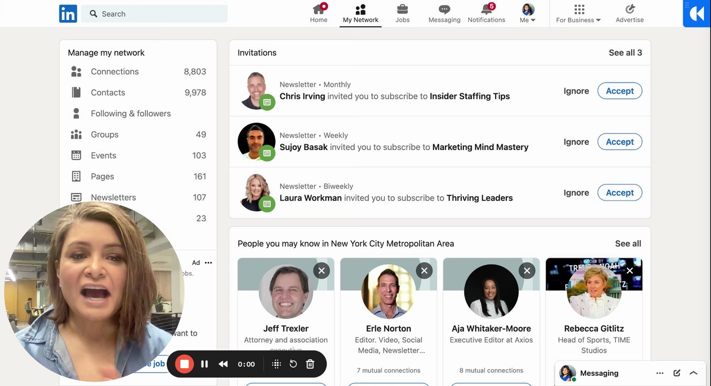Open Erle Norton's 7 mutual connections

coord(388,370)
